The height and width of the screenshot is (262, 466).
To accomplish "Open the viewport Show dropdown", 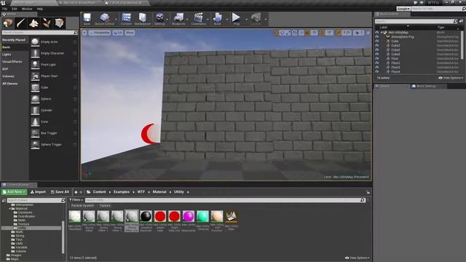I will 130,33.
